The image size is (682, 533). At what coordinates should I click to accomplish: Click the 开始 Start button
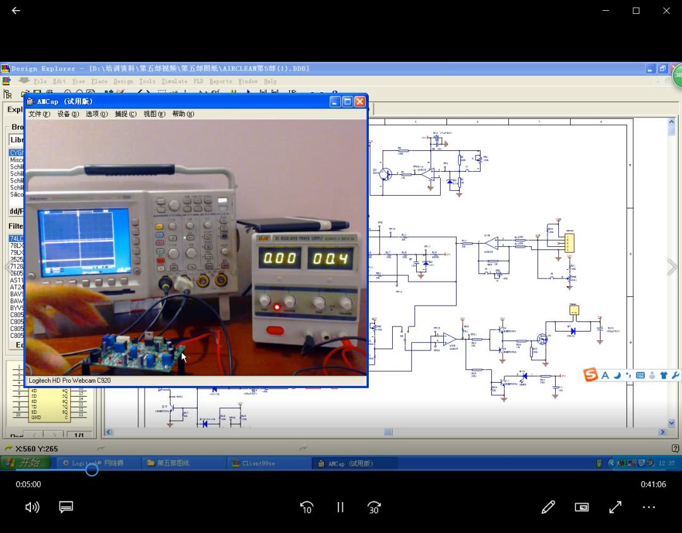[x=25, y=462]
